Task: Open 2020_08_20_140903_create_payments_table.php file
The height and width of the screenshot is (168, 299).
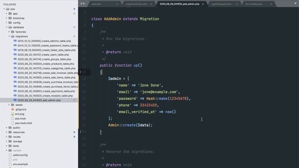Action: pos(46,91)
